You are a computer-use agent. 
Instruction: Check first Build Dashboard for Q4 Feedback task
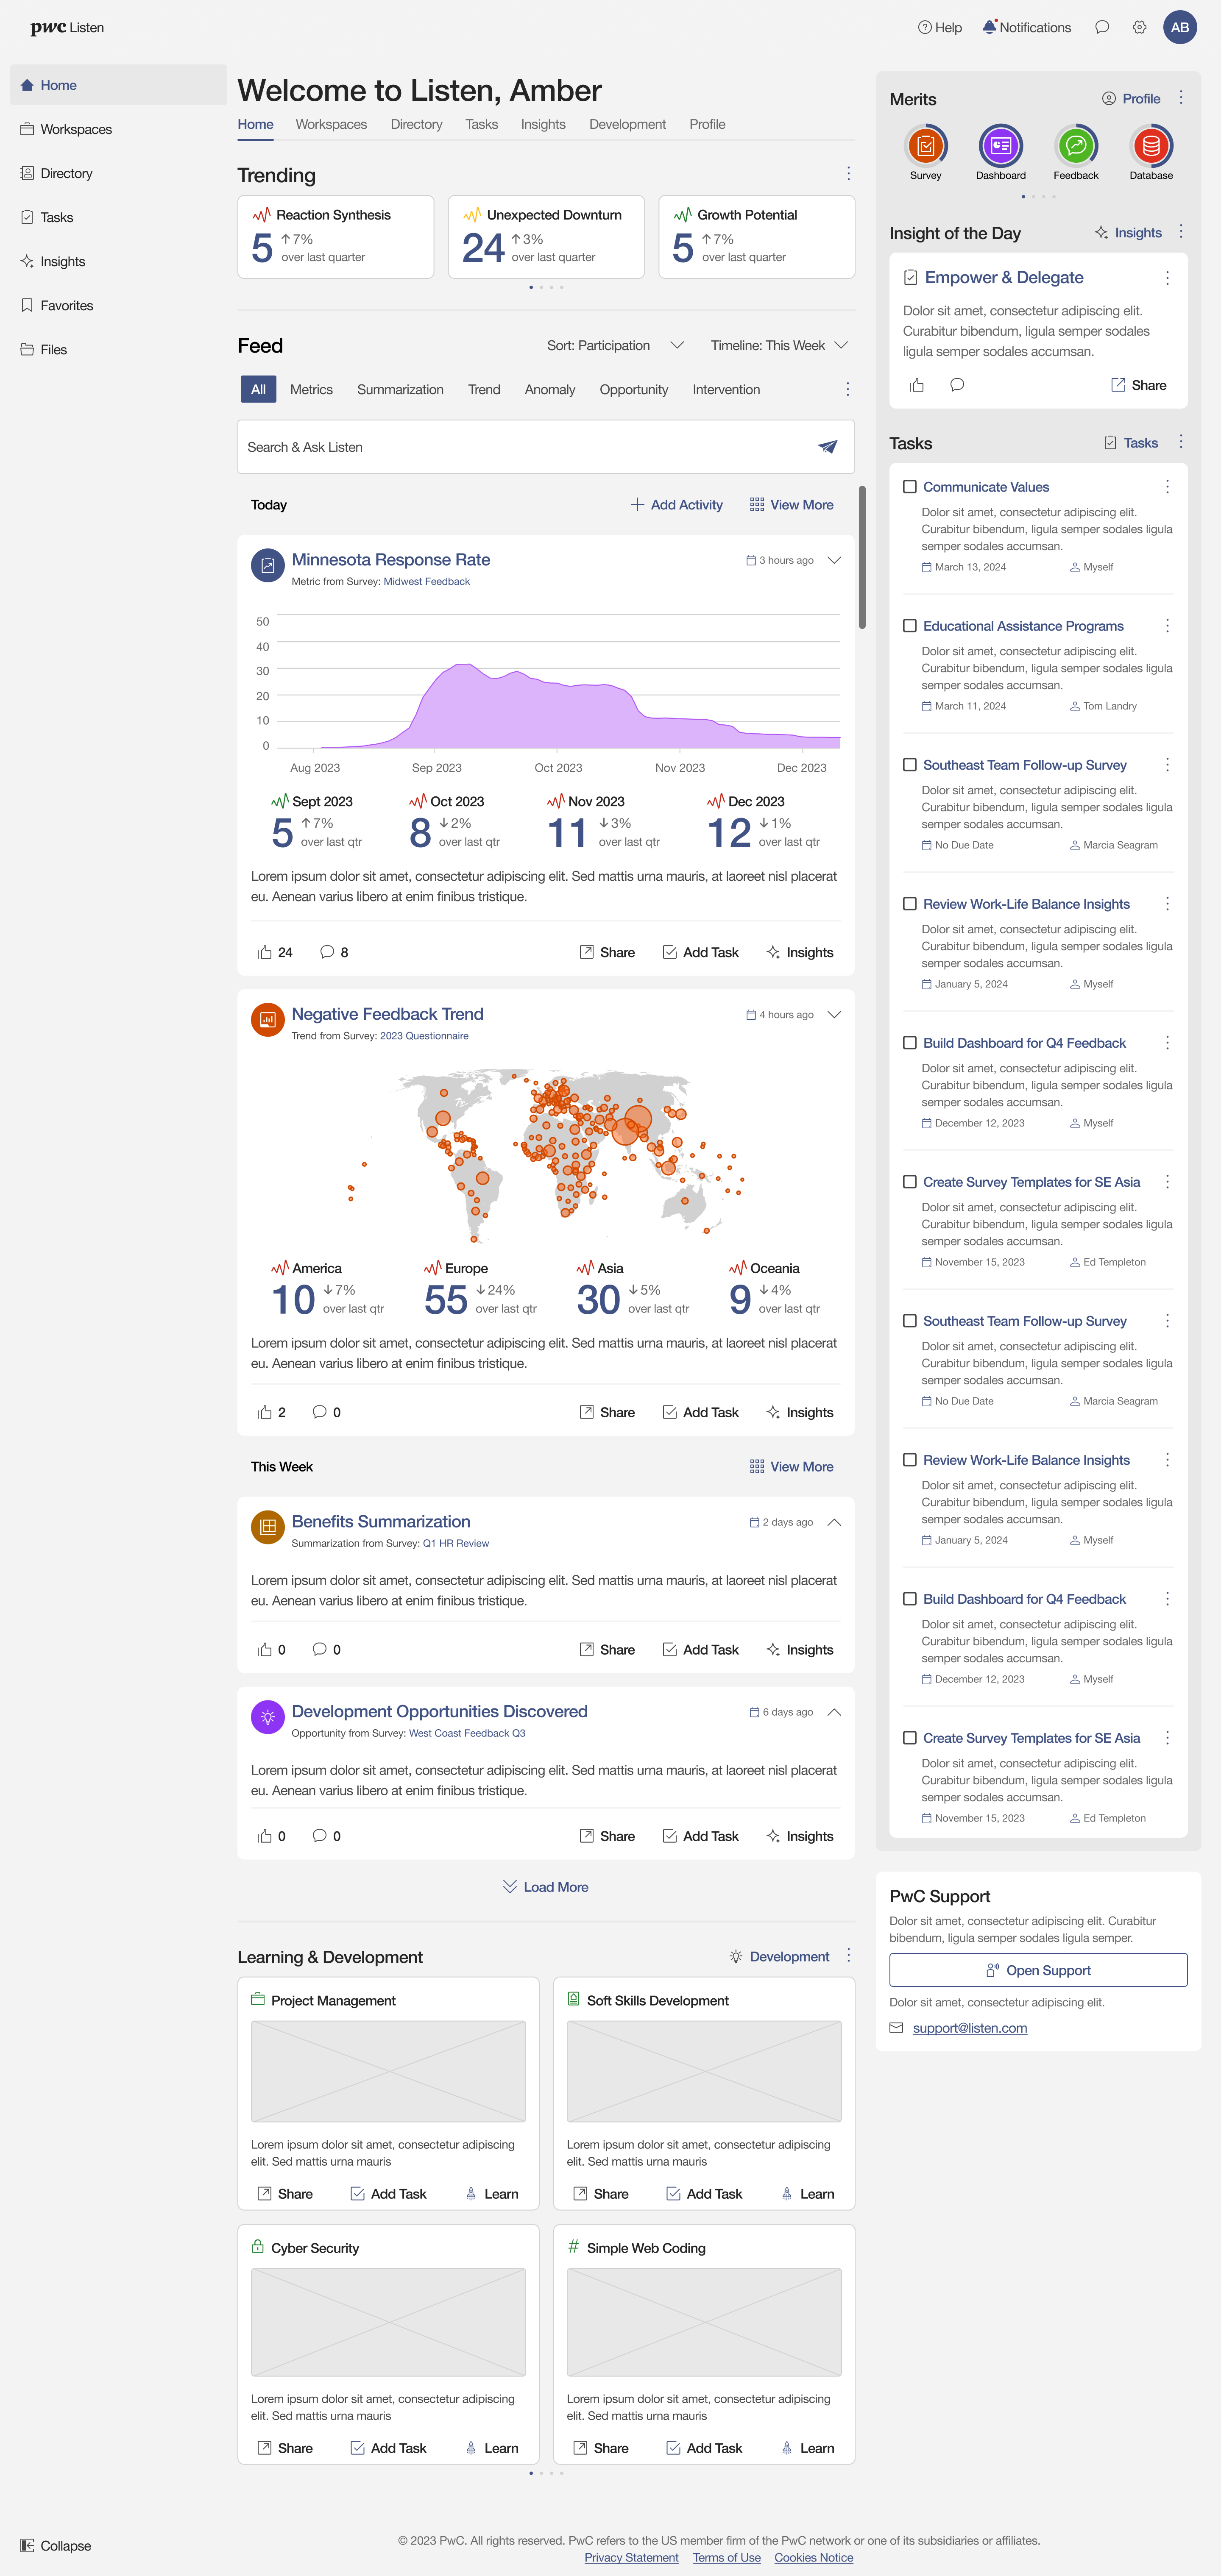(909, 1043)
